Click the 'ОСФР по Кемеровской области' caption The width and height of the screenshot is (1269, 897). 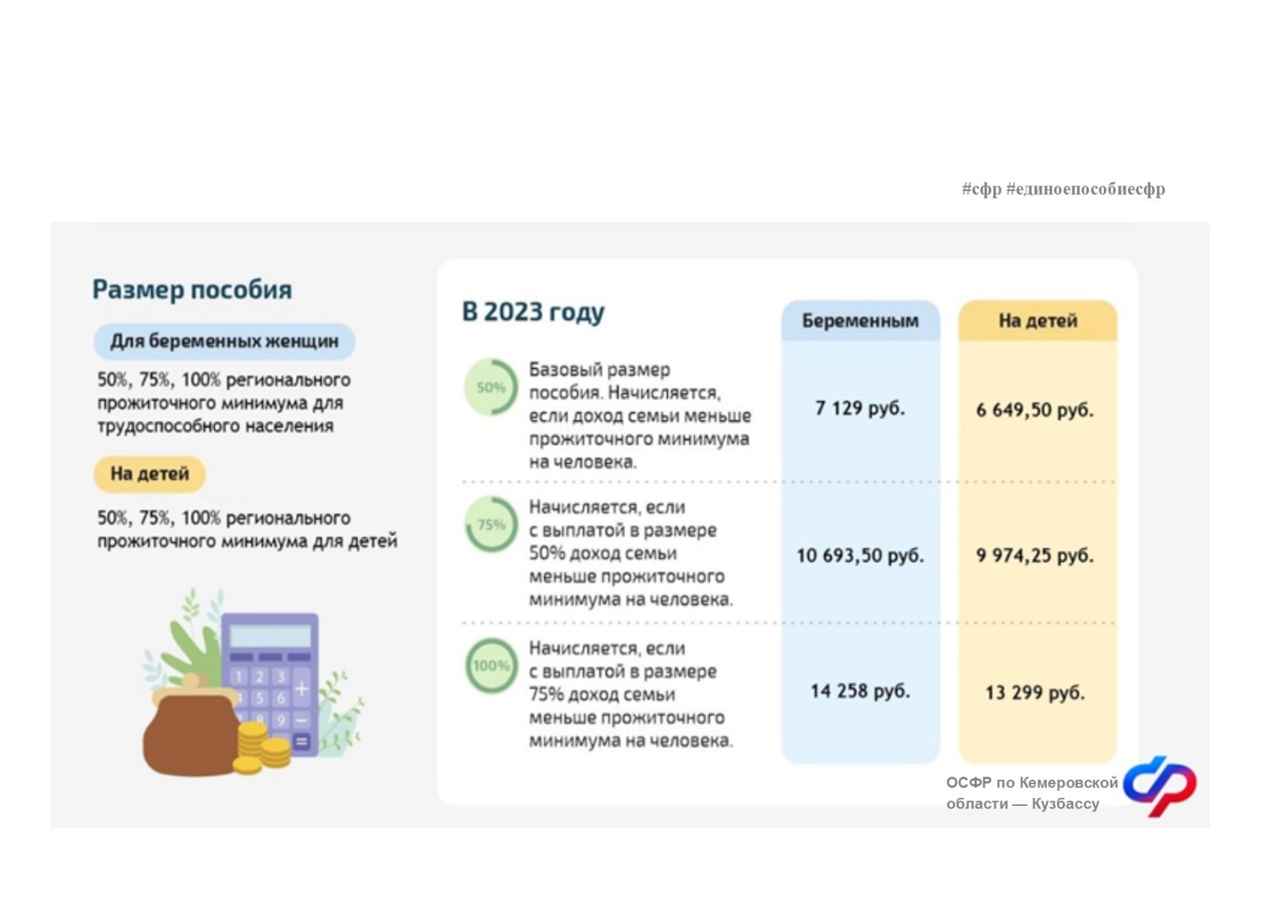(1032, 793)
